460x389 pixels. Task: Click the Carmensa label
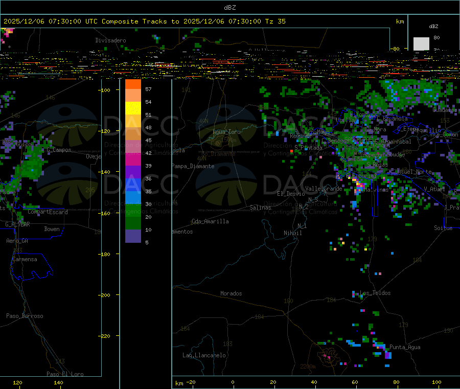[25, 259]
